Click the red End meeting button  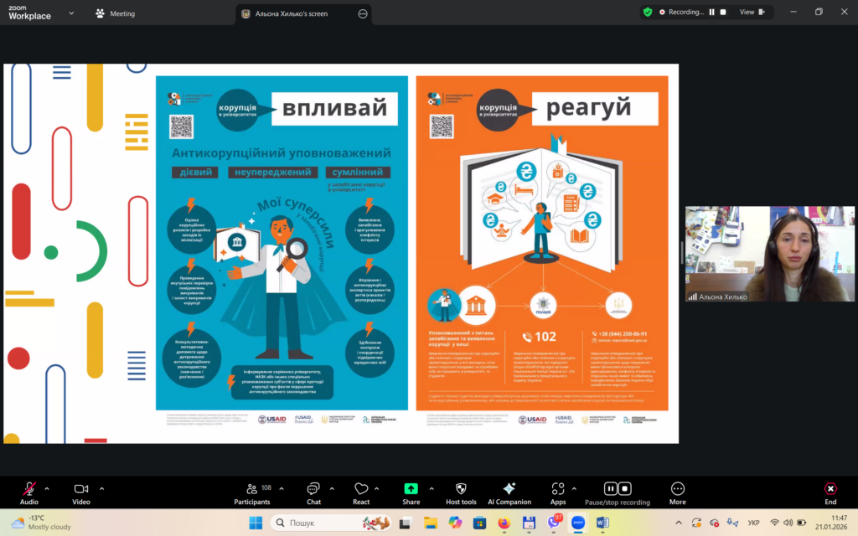tap(830, 489)
